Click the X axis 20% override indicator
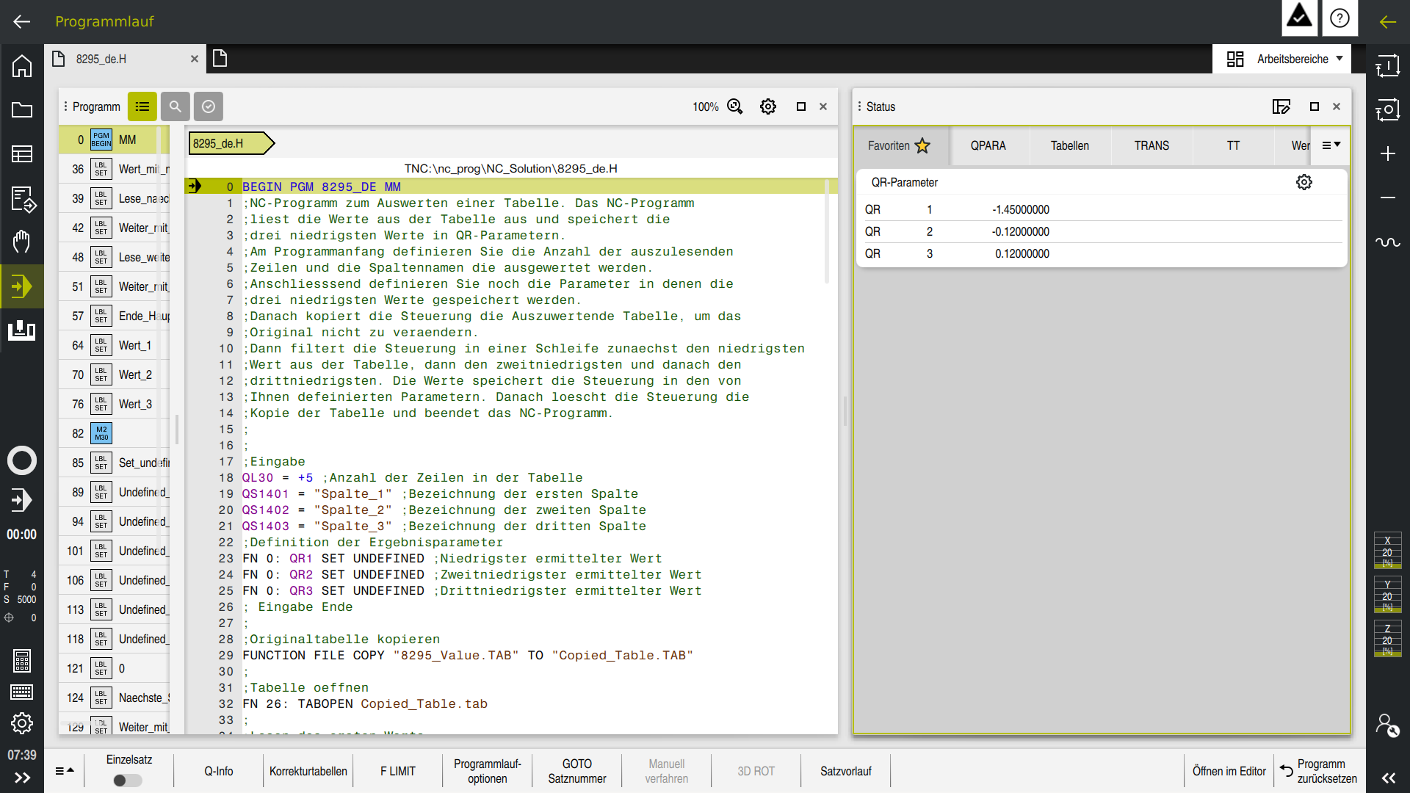 tap(1387, 551)
